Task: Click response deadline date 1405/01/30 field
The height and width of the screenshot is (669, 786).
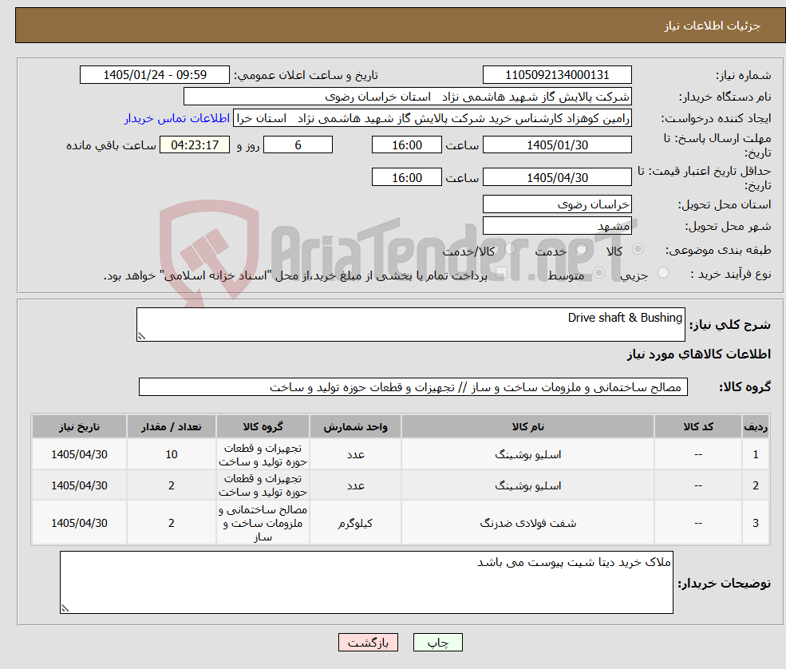Action: 557,145
